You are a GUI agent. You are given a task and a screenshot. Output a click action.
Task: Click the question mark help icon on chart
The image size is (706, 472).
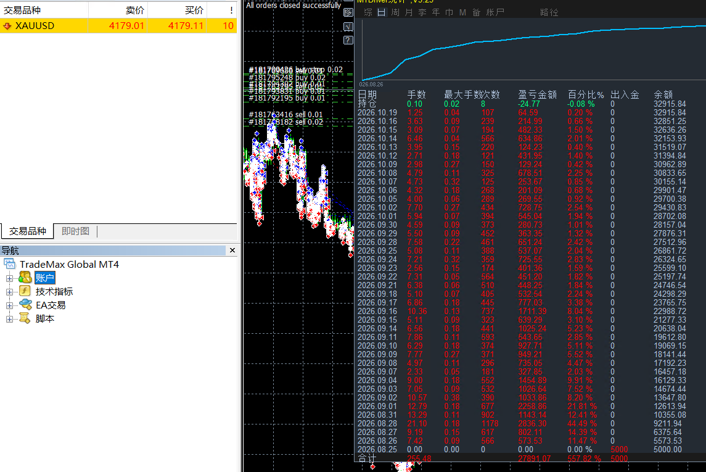(348, 40)
